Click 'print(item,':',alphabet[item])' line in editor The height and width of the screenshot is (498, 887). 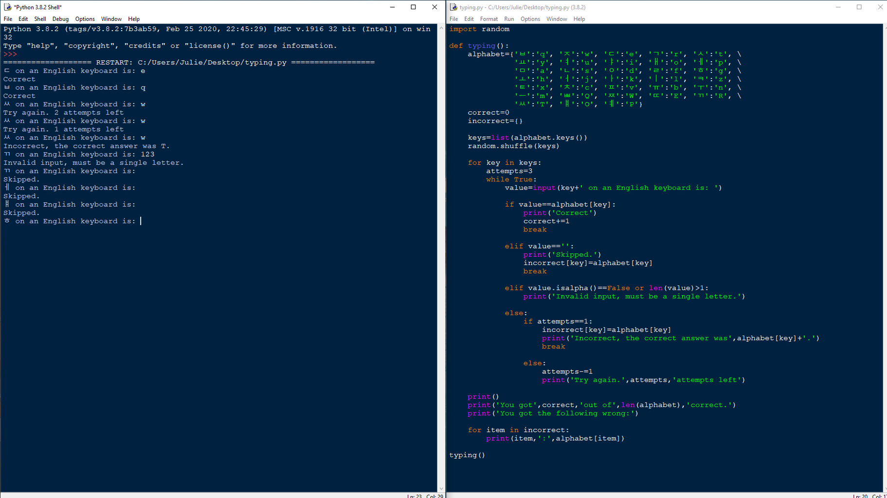(x=555, y=439)
